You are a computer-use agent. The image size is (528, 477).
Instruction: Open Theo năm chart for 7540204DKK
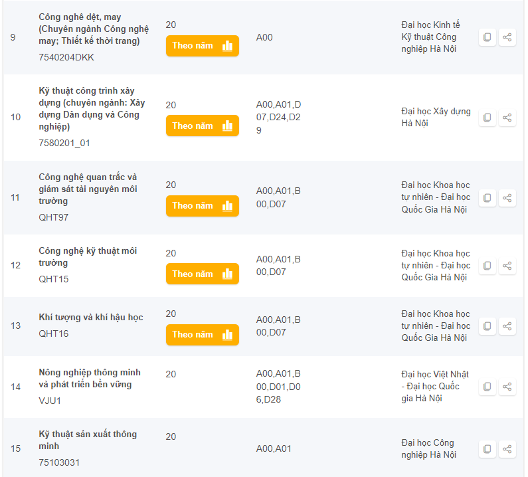coord(203,46)
